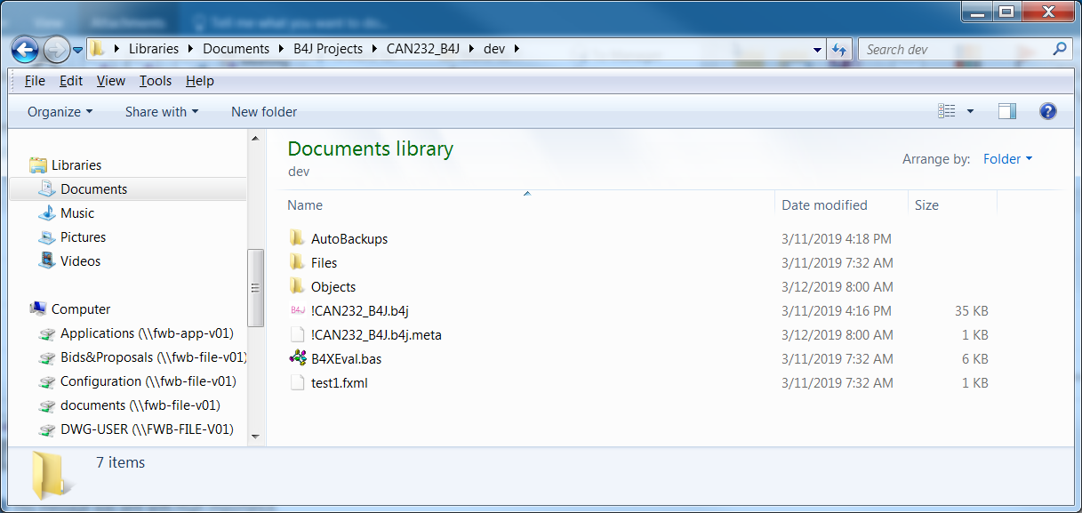Viewport: 1082px width, 513px height.
Task: Click navigation pane scrollbar up arrow
Action: tap(255, 139)
